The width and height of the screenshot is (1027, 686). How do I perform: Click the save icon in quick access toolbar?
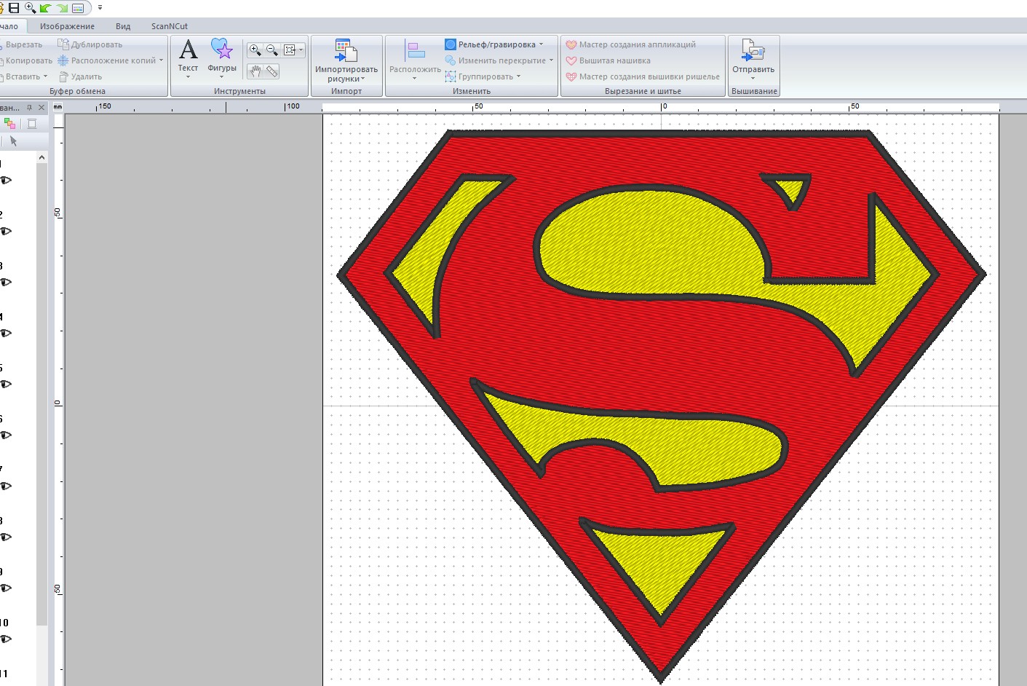tap(14, 8)
